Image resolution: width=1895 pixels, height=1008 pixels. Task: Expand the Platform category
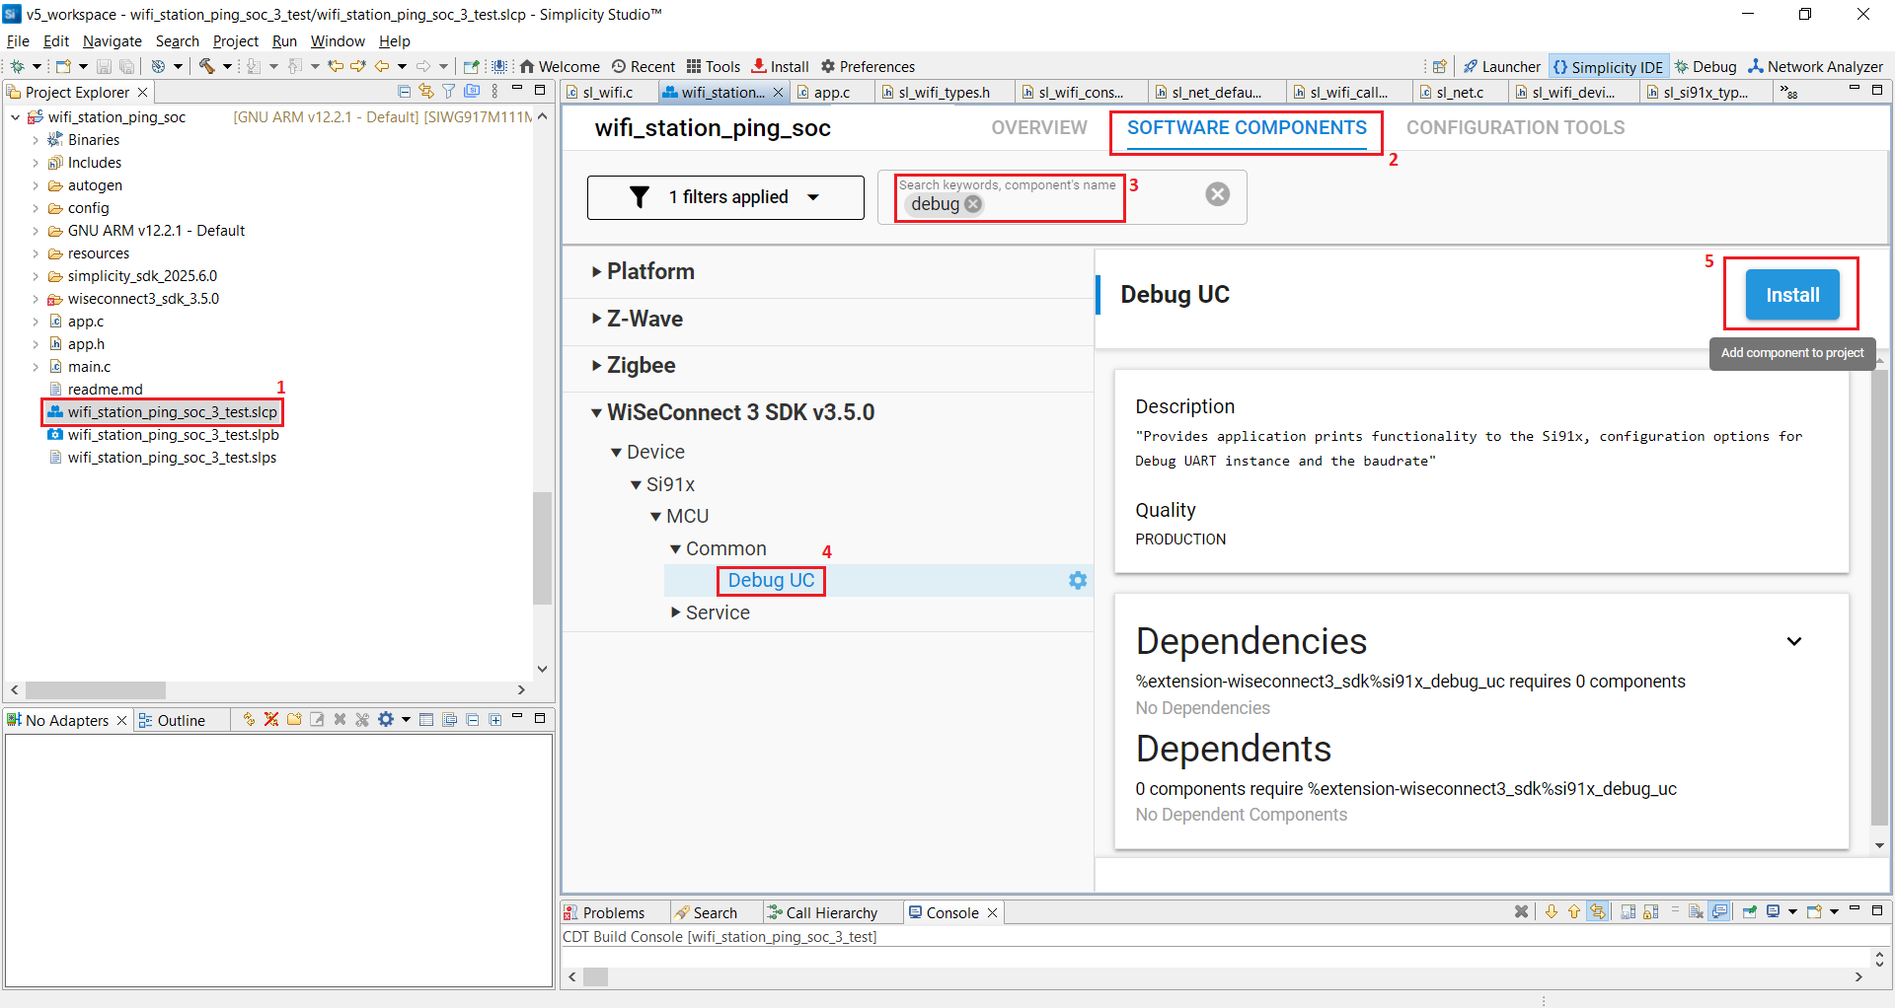pos(596,271)
